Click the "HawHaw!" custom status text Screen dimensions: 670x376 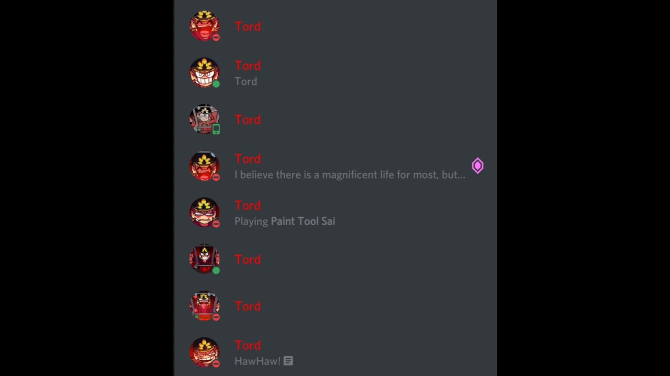point(258,361)
